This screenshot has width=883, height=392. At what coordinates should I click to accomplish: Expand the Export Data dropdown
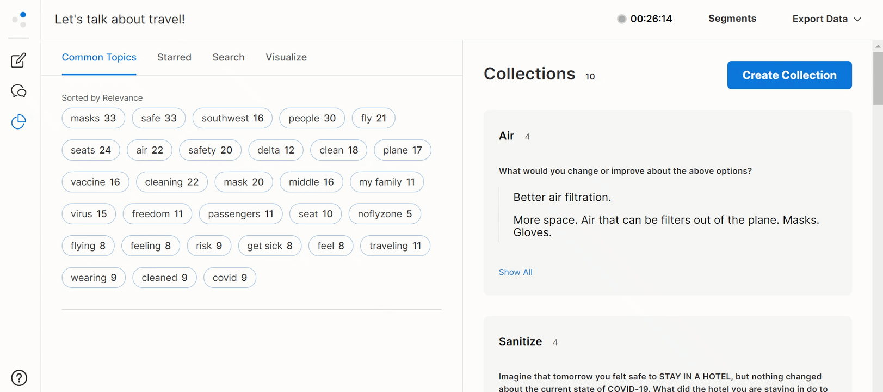(826, 19)
